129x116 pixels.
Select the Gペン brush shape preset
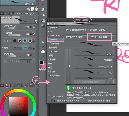point(93,52)
